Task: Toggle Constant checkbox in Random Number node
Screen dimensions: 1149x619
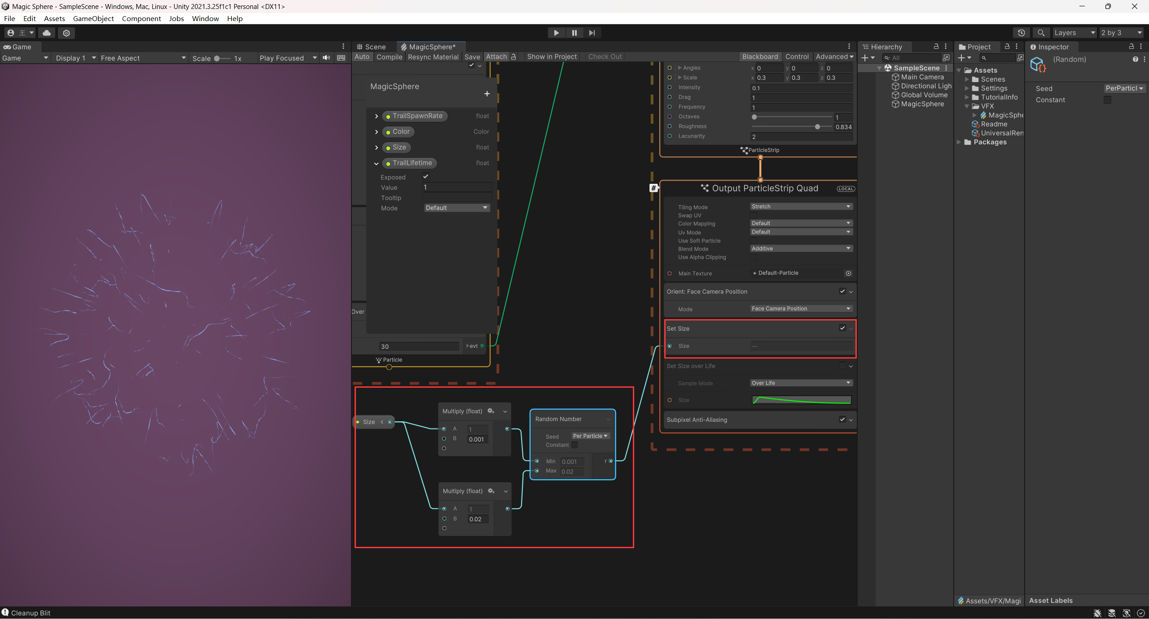Action: click(574, 445)
